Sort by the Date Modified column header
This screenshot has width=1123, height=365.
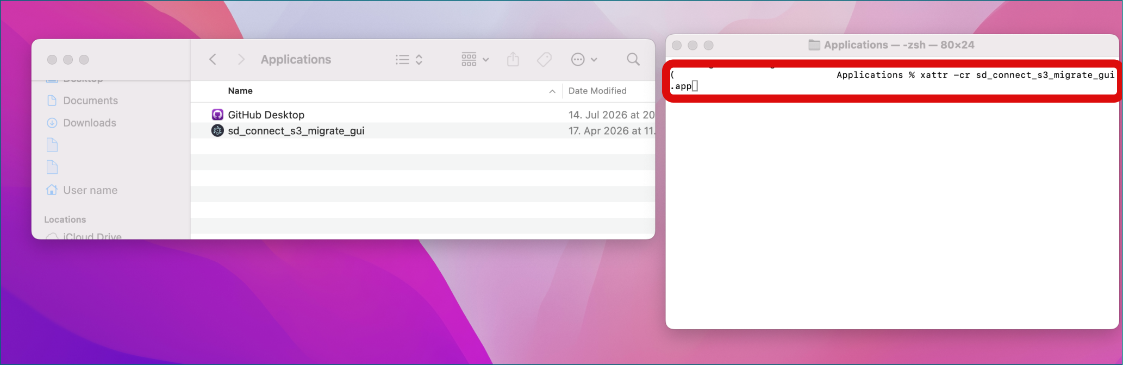[x=597, y=91]
